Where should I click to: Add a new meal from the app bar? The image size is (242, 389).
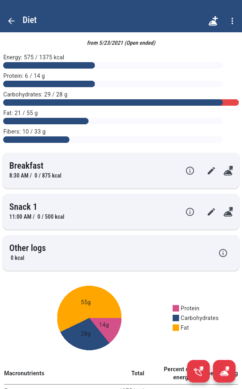click(213, 21)
